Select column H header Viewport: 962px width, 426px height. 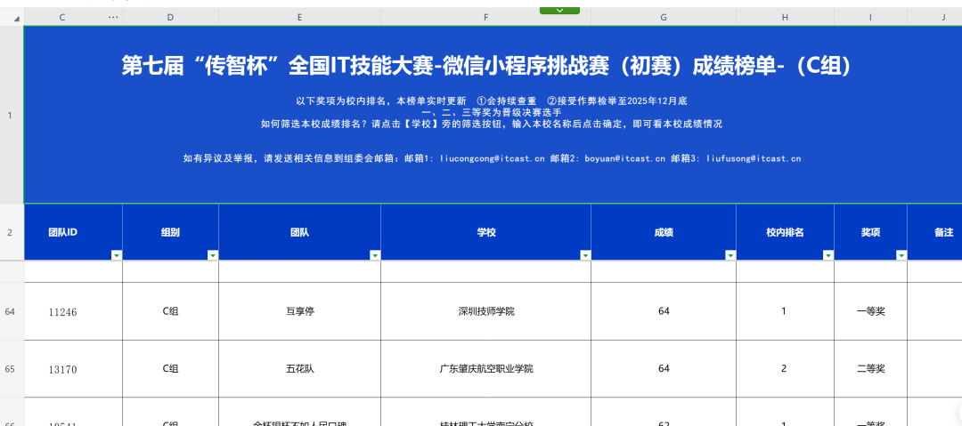pyautogui.click(x=785, y=18)
